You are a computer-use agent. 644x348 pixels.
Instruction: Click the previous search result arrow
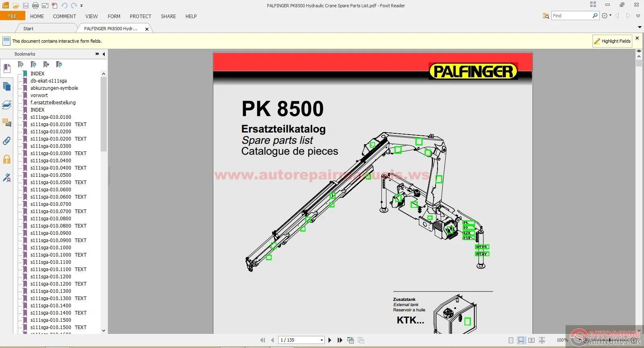pyautogui.click(x=617, y=16)
